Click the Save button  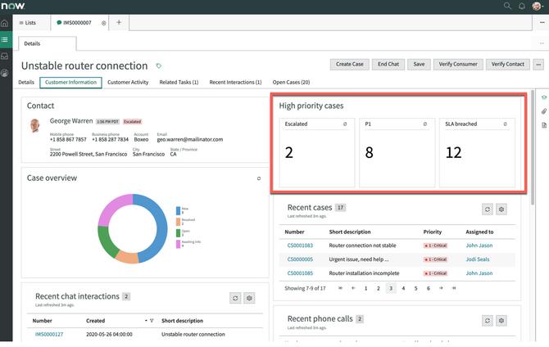419,65
